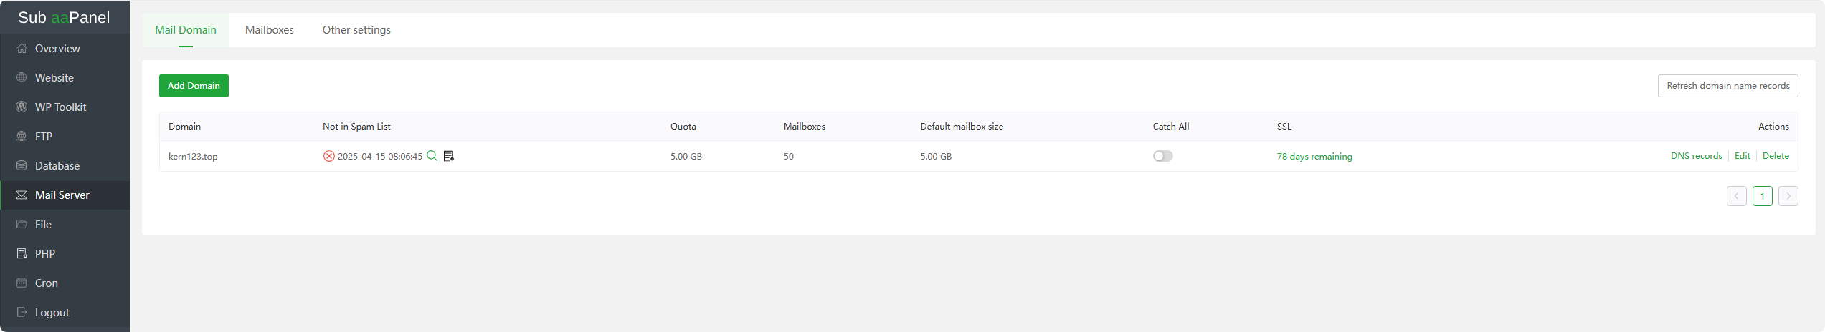Select page number 1 in pagination
The width and height of the screenshot is (1825, 332).
click(x=1762, y=196)
